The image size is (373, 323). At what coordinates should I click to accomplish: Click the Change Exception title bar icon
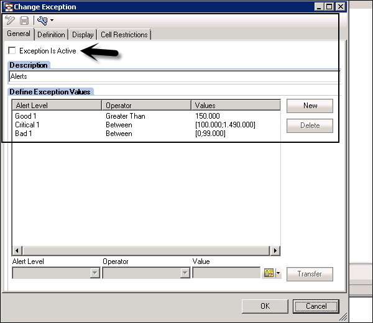pyautogui.click(x=8, y=7)
